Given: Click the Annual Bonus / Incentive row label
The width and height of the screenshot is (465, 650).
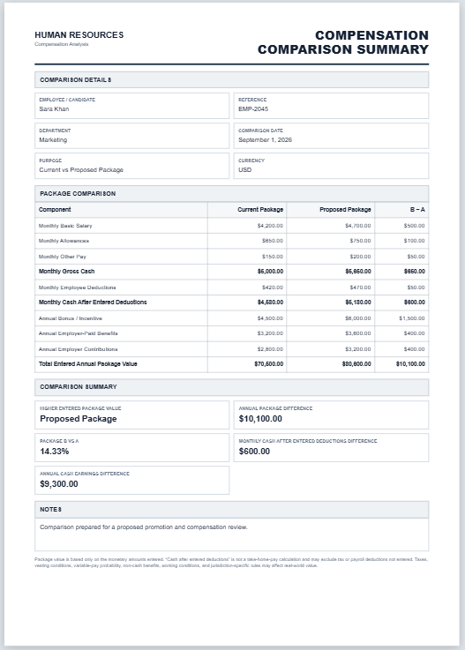Looking at the screenshot, I should coord(70,318).
